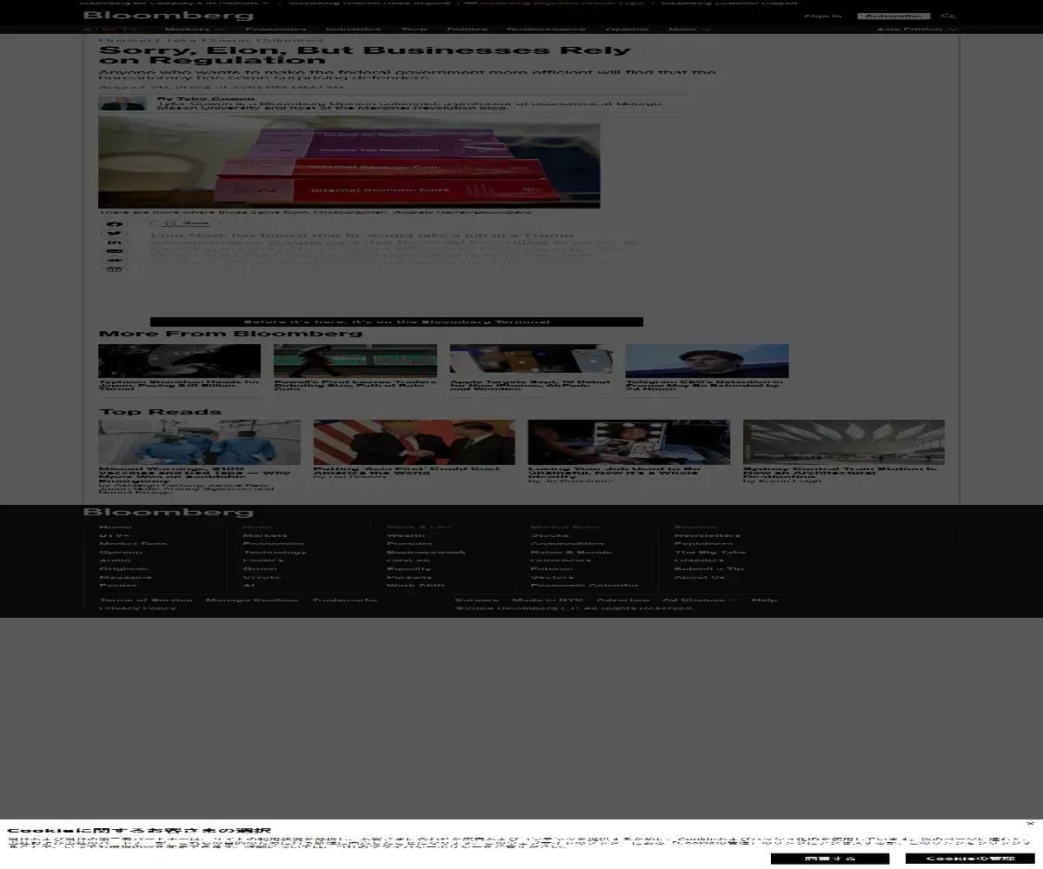This screenshot has width=1043, height=869.
Task: Open footer link Terms of Service
Action: [x=146, y=600]
